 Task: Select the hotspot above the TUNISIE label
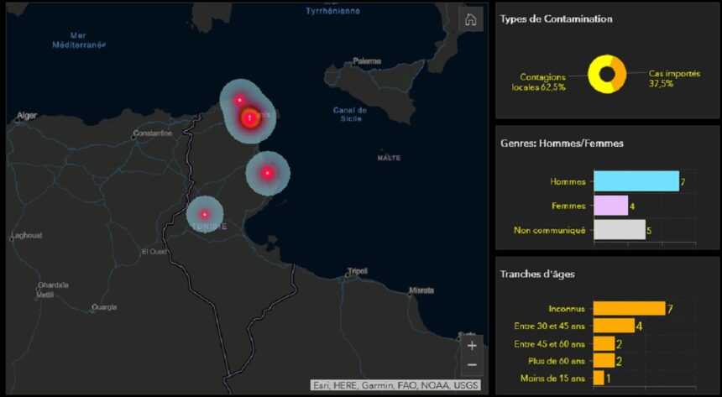click(204, 214)
